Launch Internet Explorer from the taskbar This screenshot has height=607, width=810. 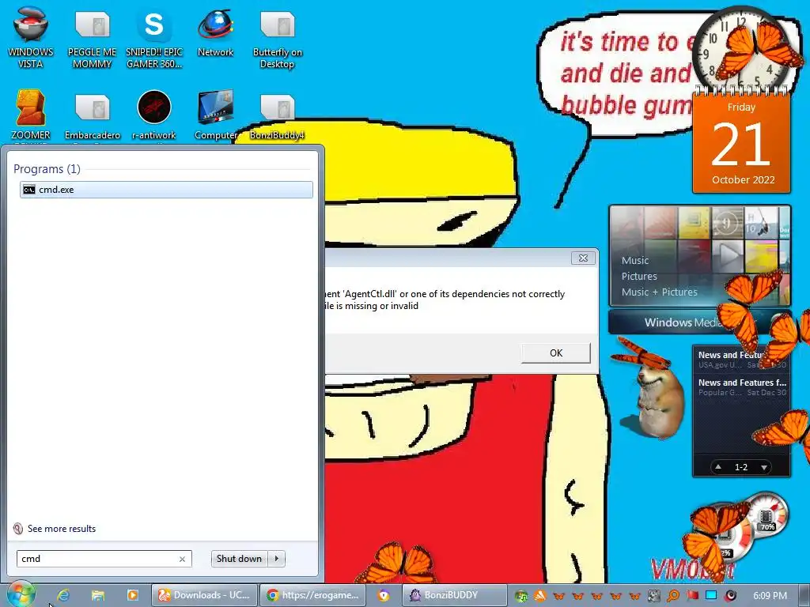tap(63, 595)
